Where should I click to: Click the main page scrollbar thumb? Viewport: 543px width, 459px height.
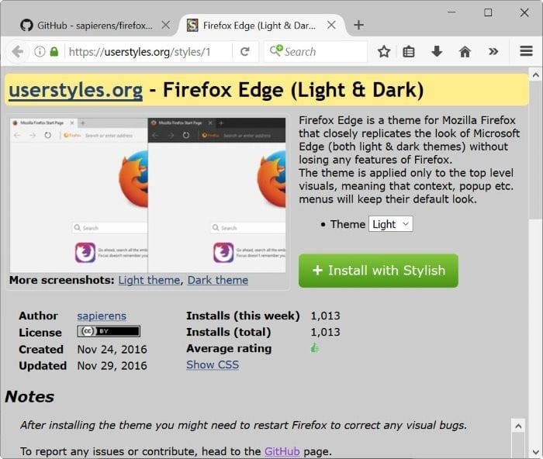click(x=535, y=150)
